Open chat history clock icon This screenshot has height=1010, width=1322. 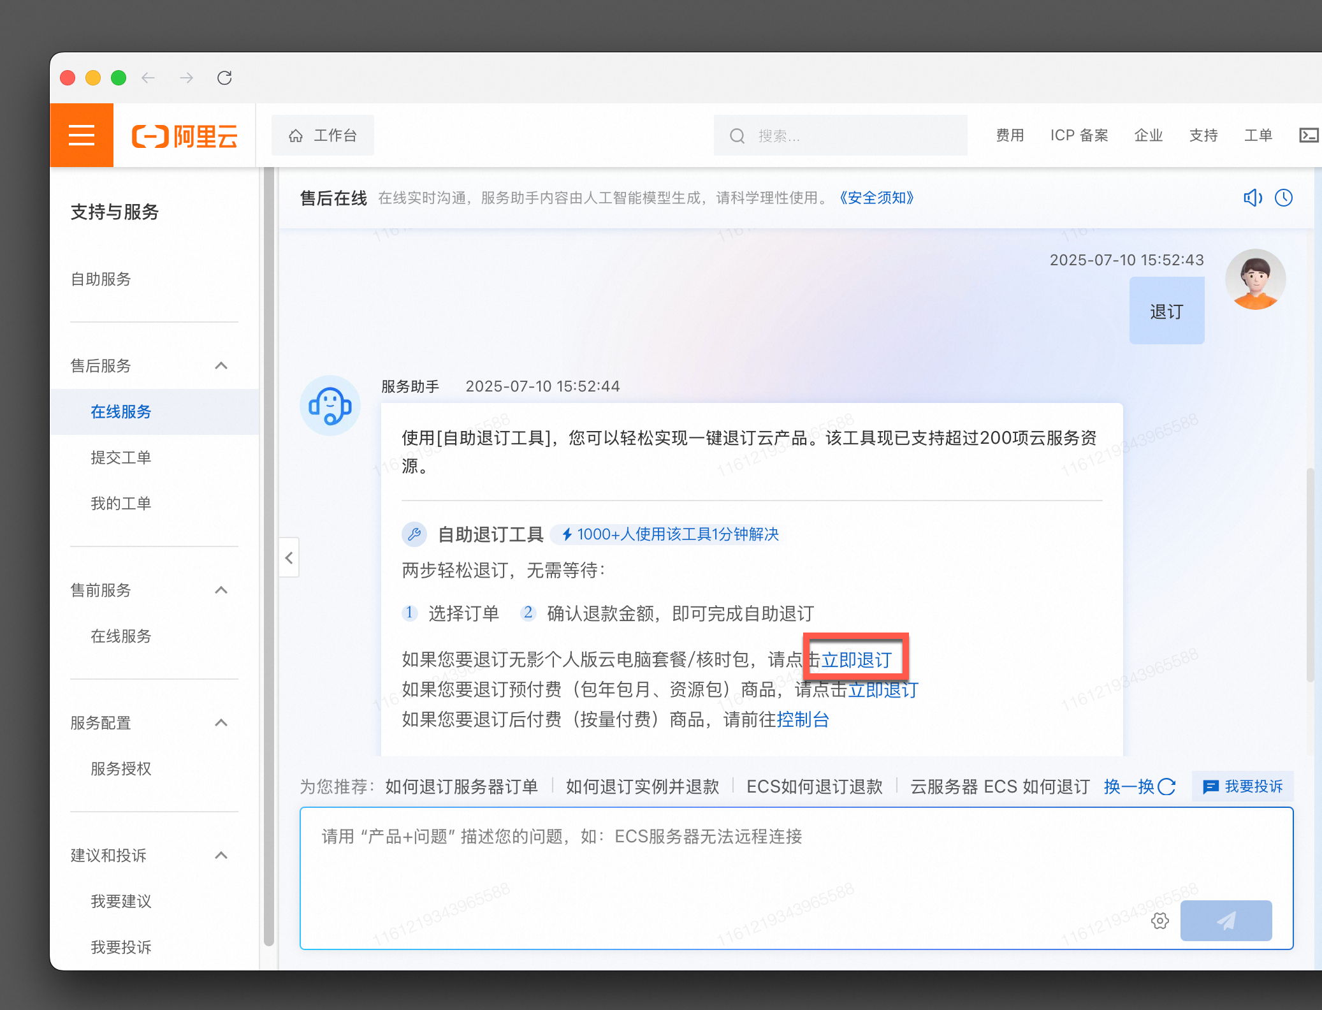(x=1284, y=198)
